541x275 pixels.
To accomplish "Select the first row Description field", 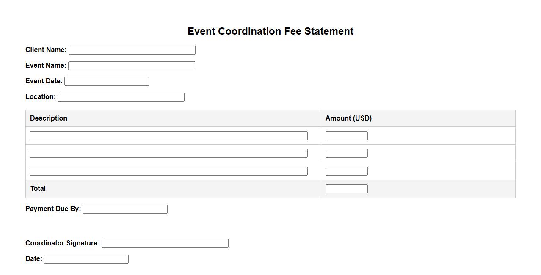I will pos(168,136).
